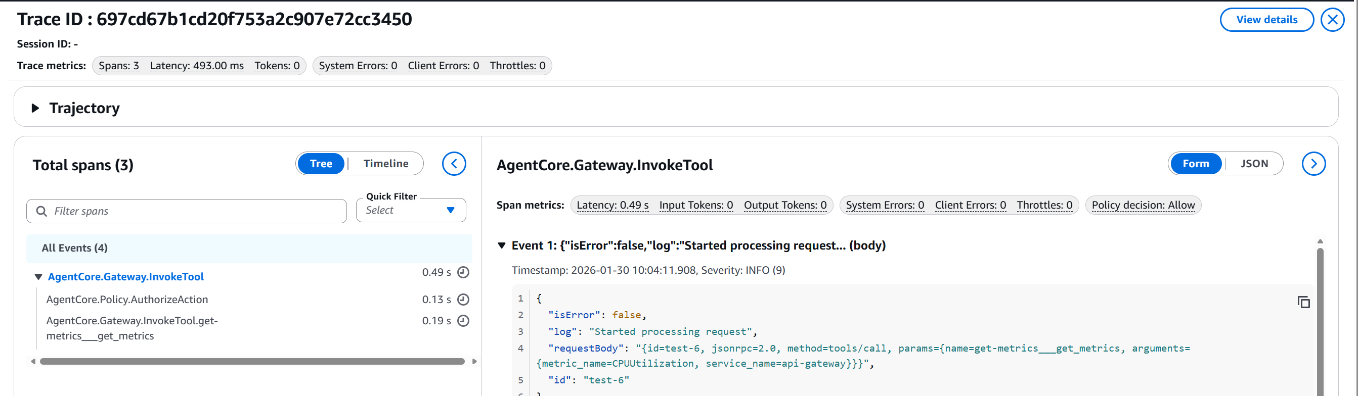Screen dimensions: 1358x396
Task: Go to next span with right chevron
Action: click(1313, 164)
